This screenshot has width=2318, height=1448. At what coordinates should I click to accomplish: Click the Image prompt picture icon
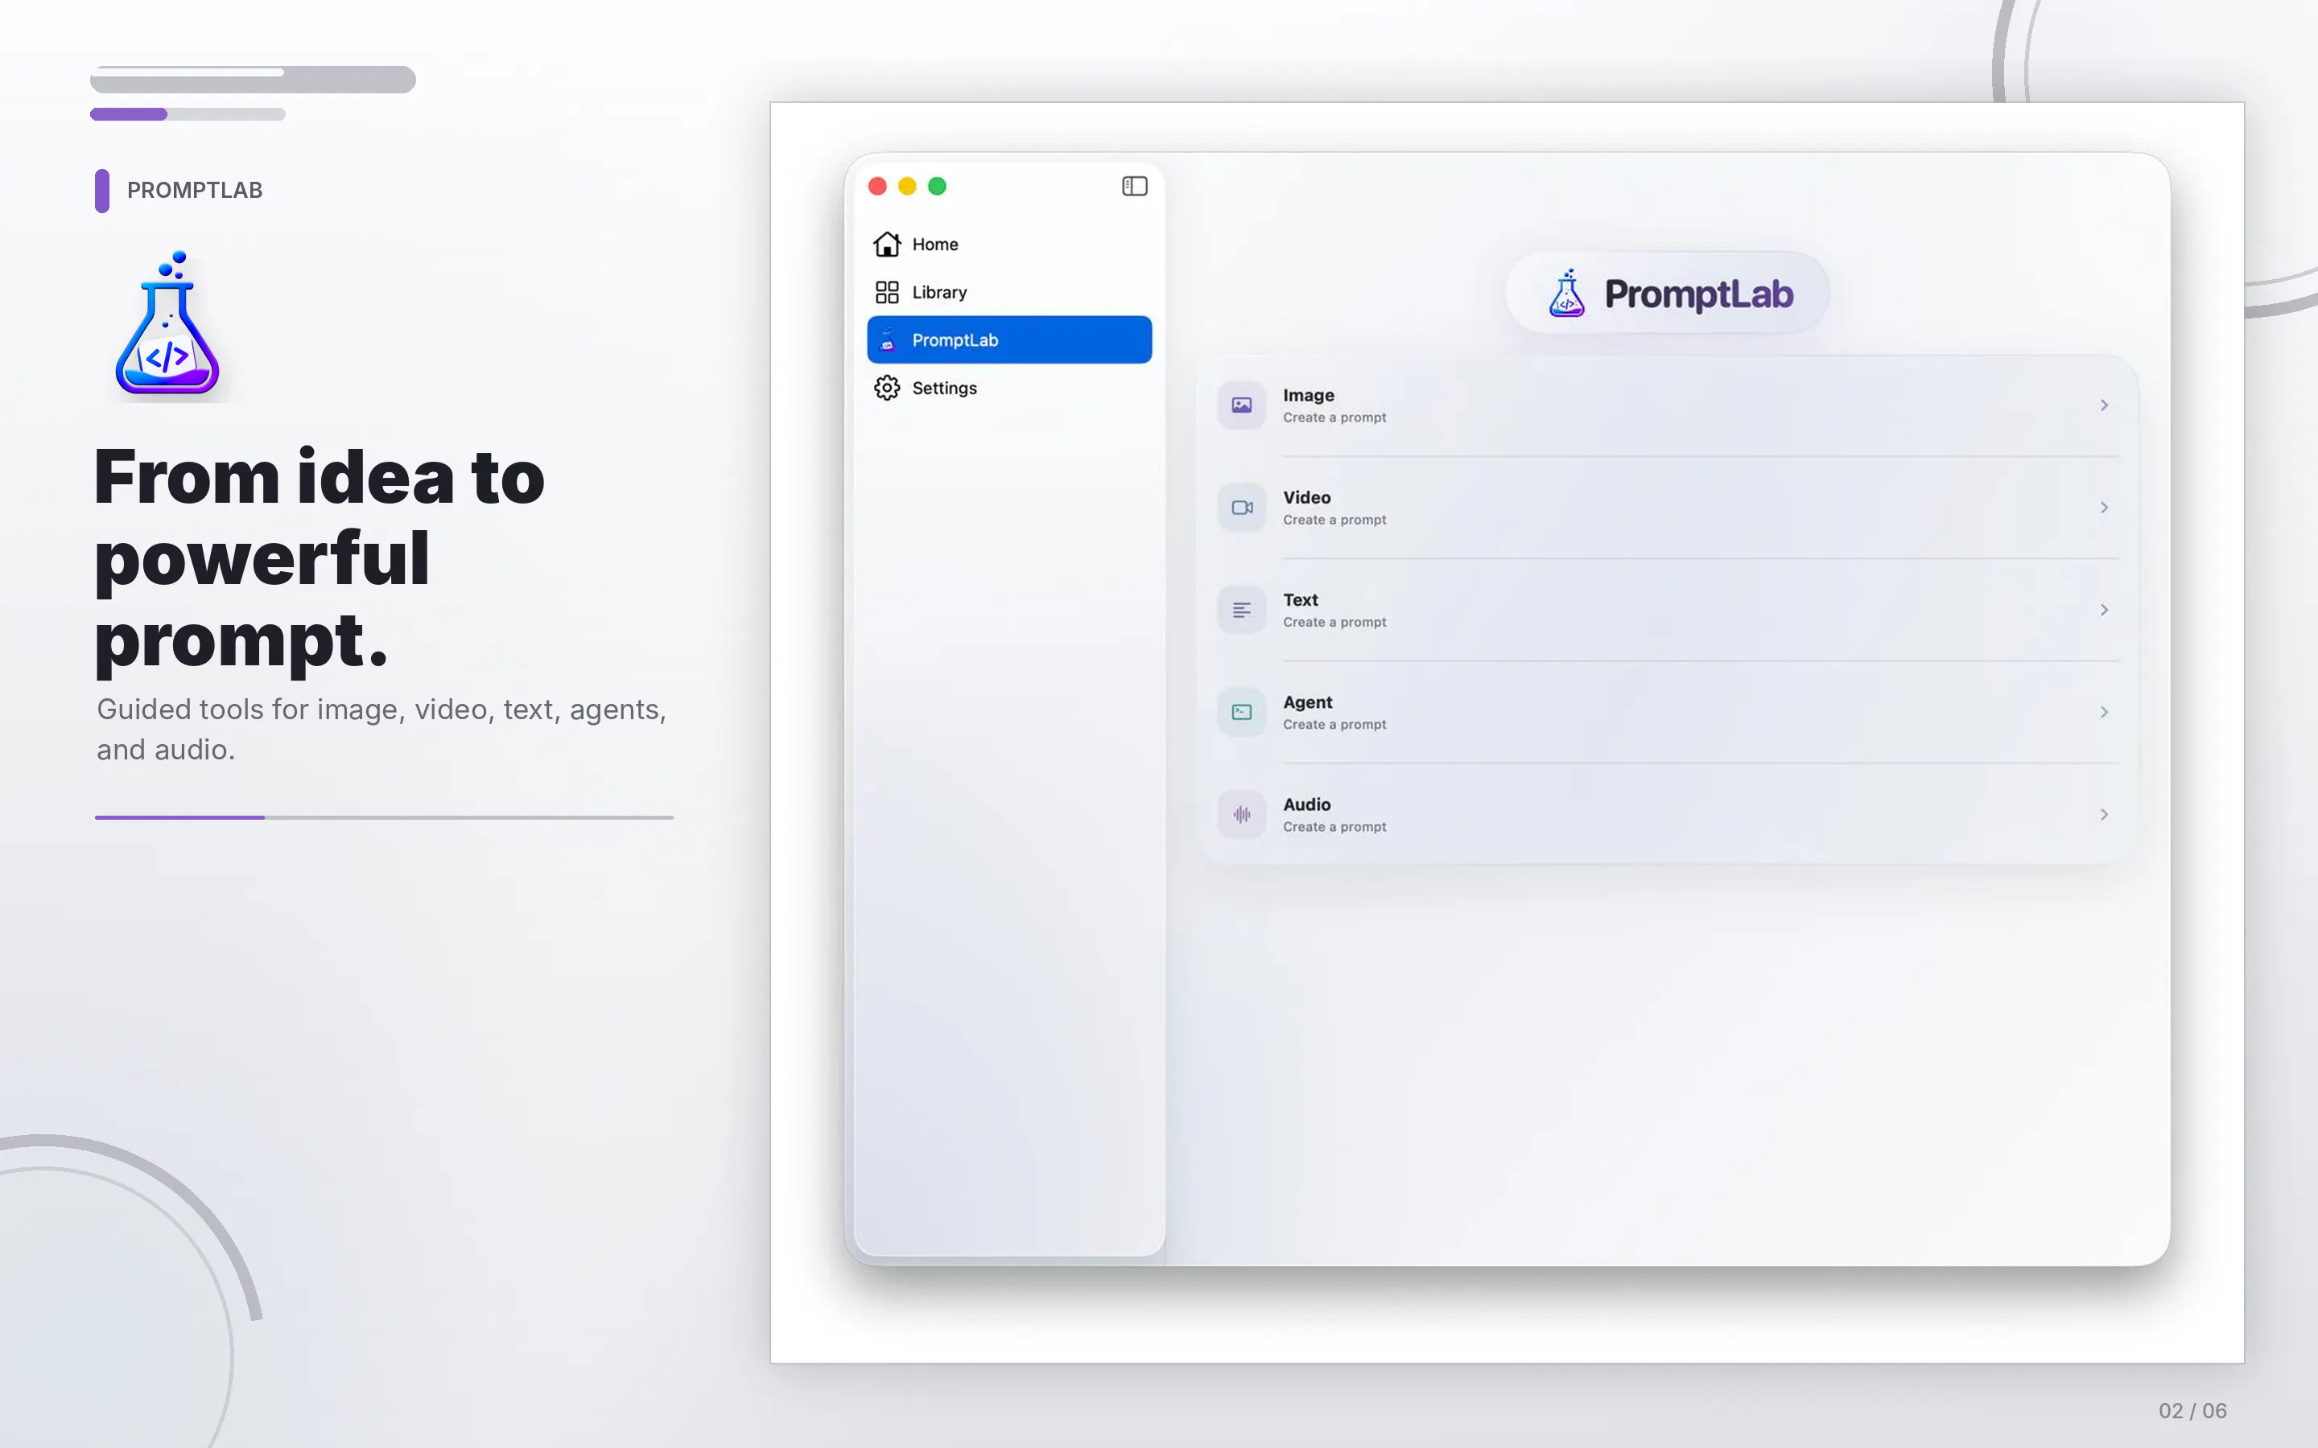point(1241,405)
